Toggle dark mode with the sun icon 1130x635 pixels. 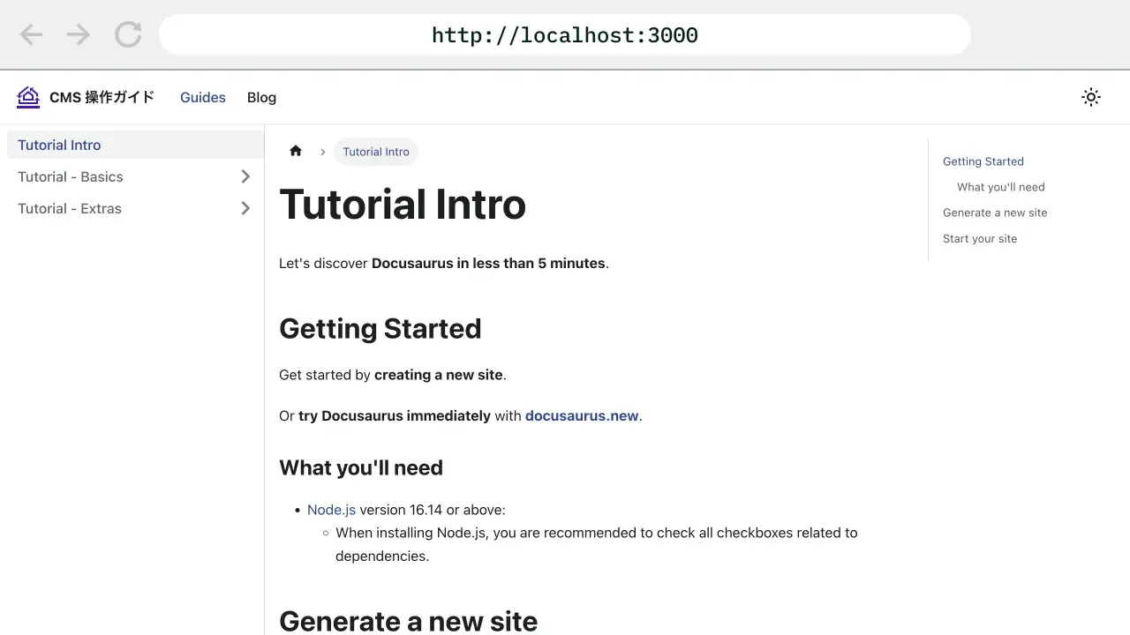coord(1091,97)
